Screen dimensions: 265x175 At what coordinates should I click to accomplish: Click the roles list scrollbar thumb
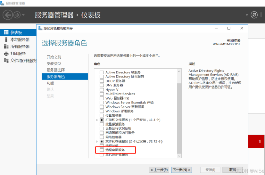point(179,118)
